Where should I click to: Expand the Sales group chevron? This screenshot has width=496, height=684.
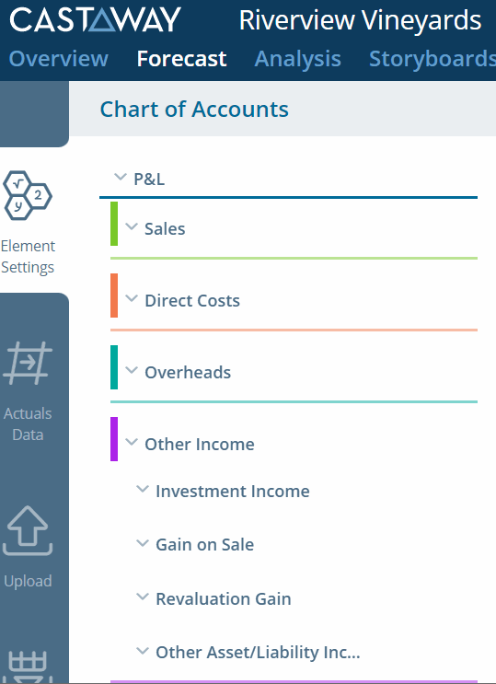(132, 226)
